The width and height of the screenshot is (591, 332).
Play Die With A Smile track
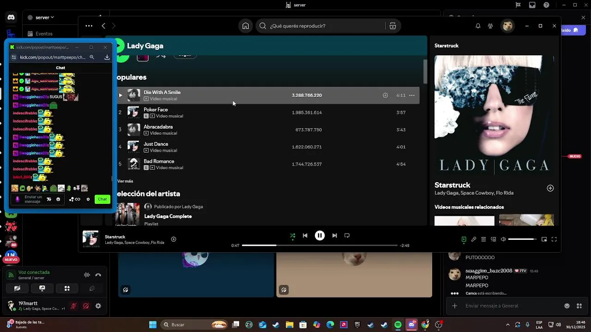pyautogui.click(x=121, y=95)
